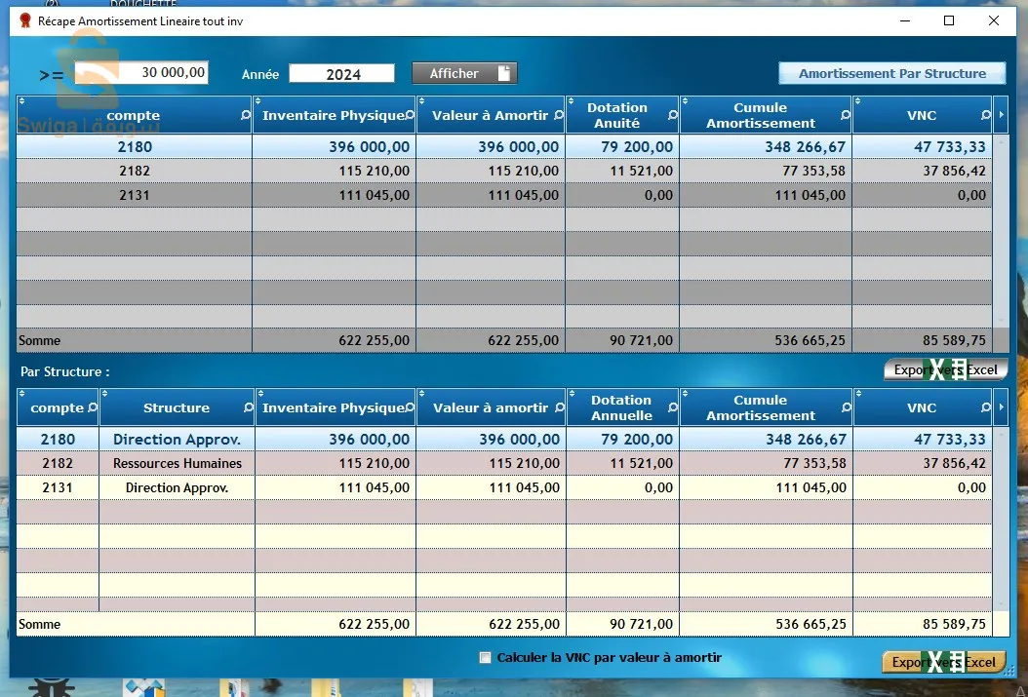
Task: Click the search icon in Dotation Anuité header
Action: 671,115
